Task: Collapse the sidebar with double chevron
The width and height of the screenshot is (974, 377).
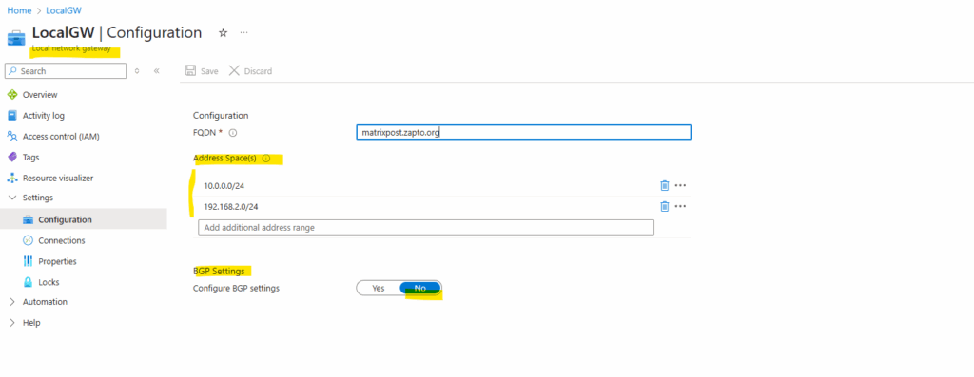Action: tap(157, 71)
